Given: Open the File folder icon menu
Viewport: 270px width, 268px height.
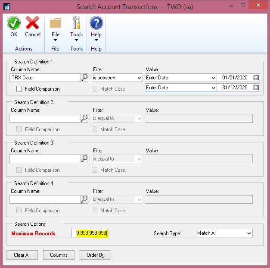Looking at the screenshot, I should pos(56,23).
